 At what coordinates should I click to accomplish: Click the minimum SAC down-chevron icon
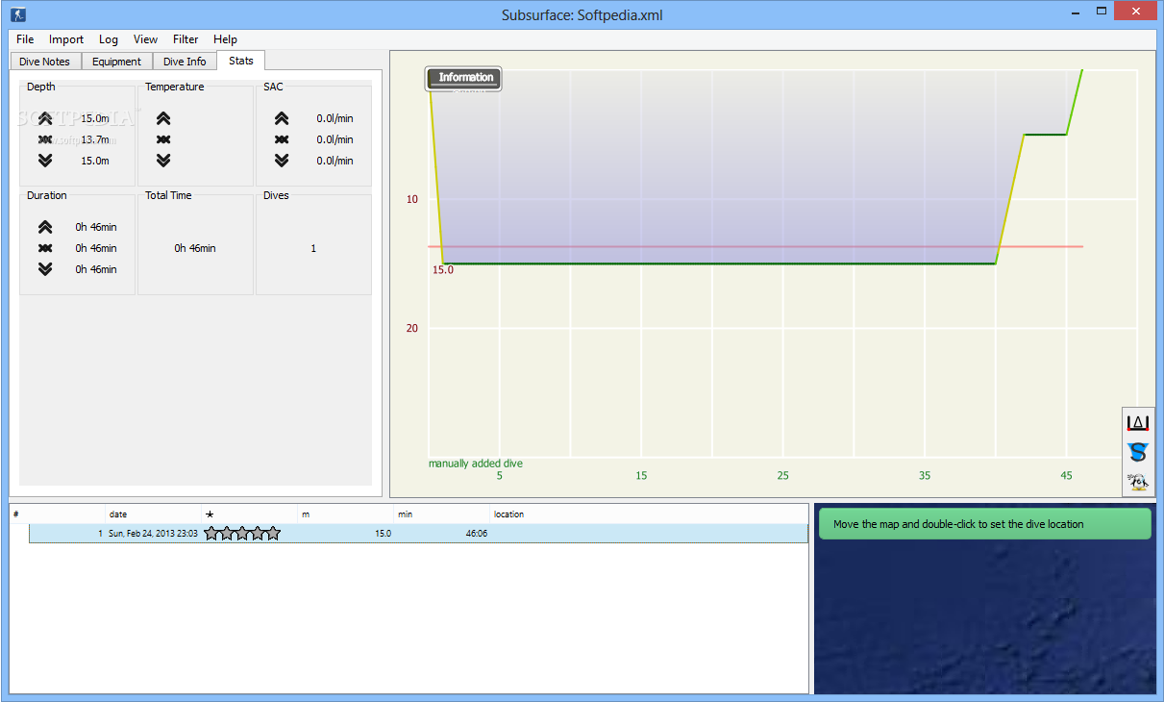point(282,161)
